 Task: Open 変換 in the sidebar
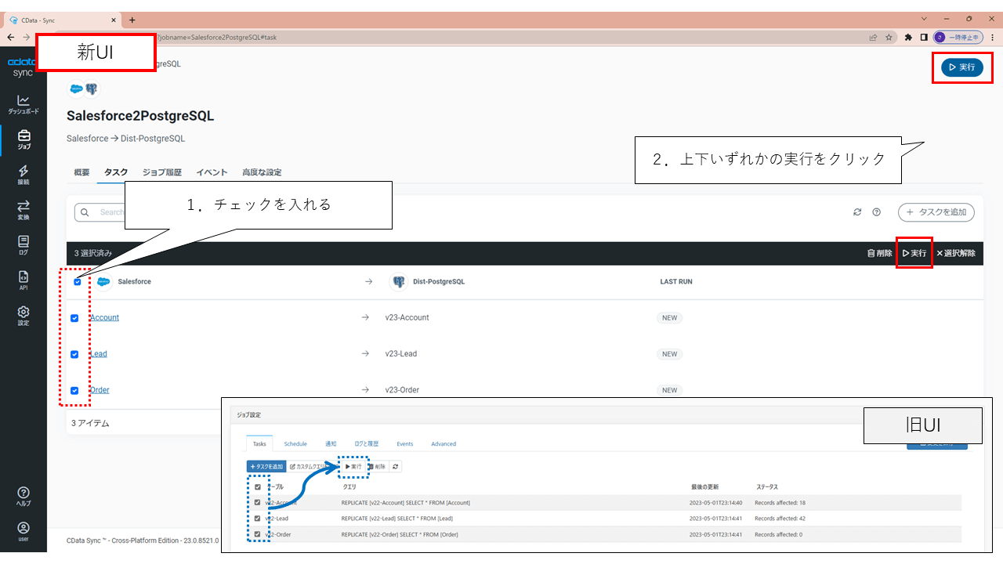coord(24,211)
